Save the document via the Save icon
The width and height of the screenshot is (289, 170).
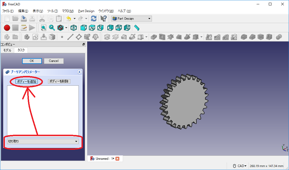tap(23, 19)
